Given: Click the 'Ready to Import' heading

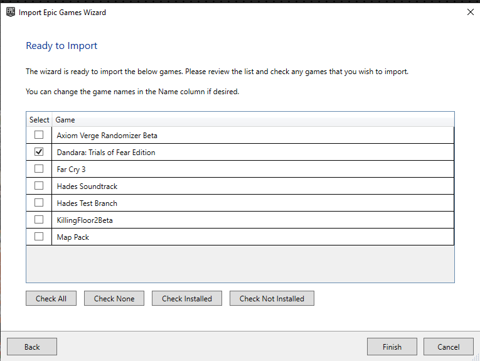Looking at the screenshot, I should (x=61, y=46).
